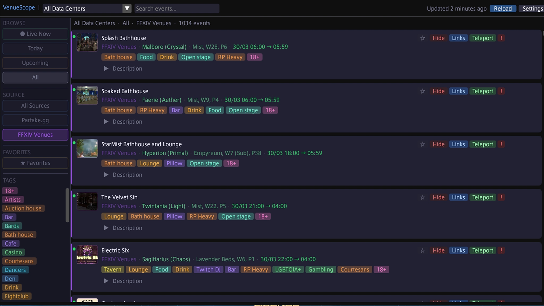Viewport: 544px width, 306px height.
Task: Open Links for Soaked Bathhouse
Action: pos(458,91)
